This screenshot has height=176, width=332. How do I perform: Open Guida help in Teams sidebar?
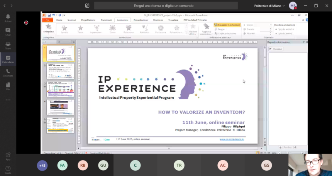coord(8,170)
